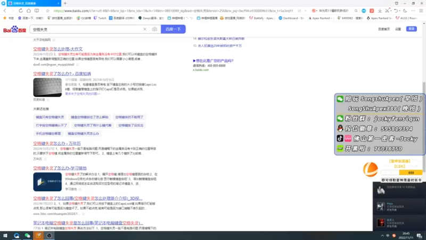Screen dimensions: 426x240
Task: Open the OBS icon on taskbar
Action: point(49,236)
